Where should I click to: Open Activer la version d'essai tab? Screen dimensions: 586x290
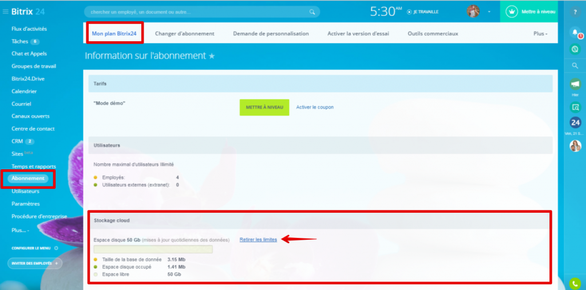pyautogui.click(x=358, y=34)
